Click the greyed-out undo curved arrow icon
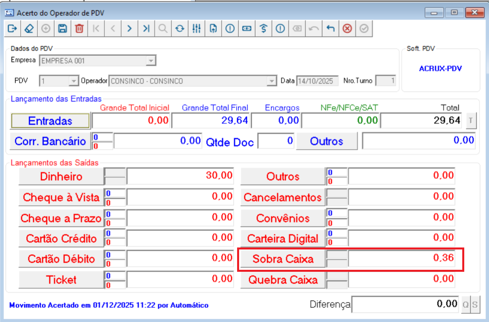 coord(314,29)
